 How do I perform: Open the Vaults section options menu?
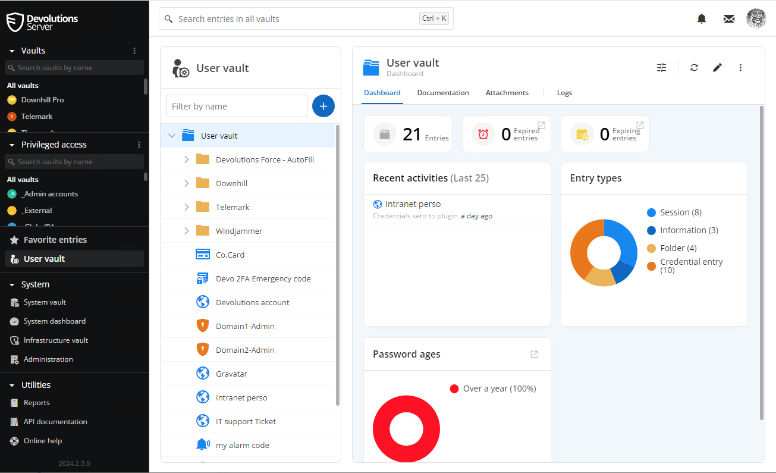point(134,51)
